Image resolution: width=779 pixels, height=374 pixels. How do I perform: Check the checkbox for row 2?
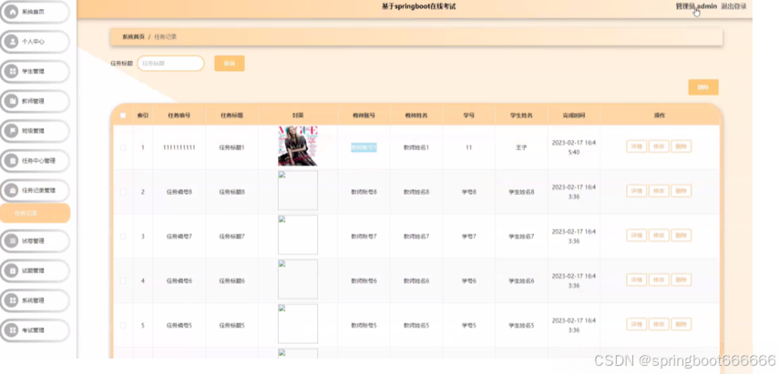click(x=123, y=191)
